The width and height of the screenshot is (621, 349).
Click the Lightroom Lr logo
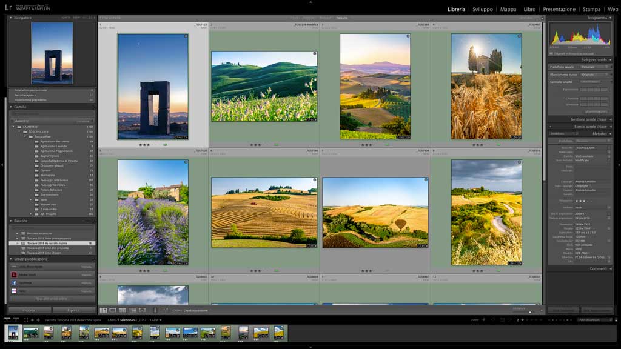point(8,7)
